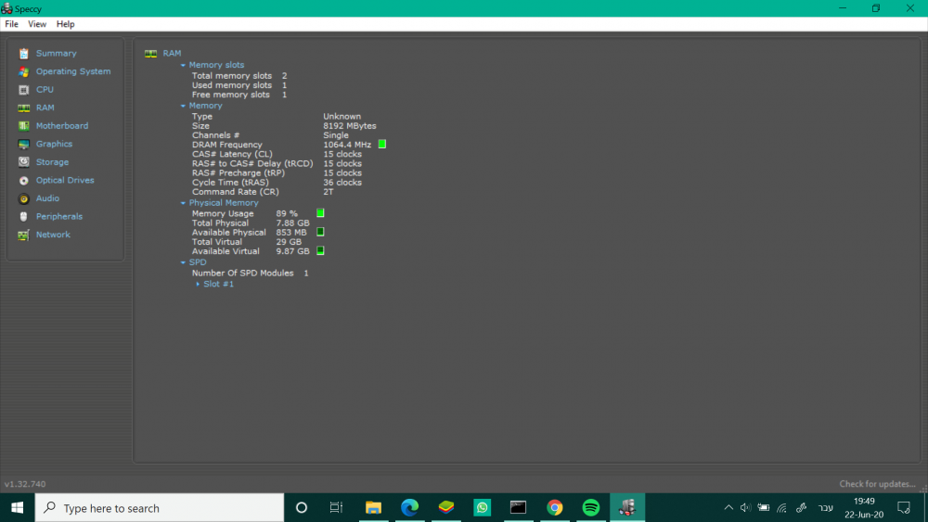
Task: Select the Storage drive icon
Action: 24,162
